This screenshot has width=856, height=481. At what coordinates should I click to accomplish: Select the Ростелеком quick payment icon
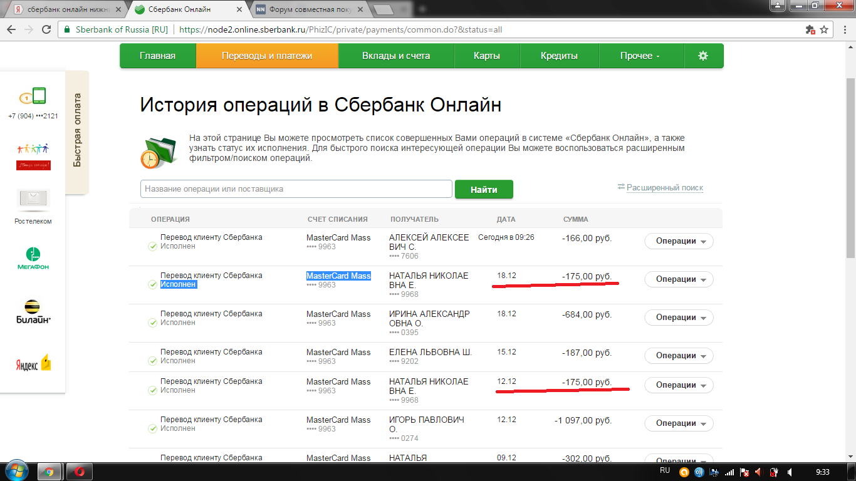point(33,199)
